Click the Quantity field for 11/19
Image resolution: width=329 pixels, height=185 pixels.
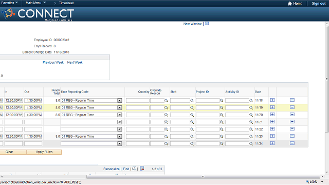click(x=138, y=107)
